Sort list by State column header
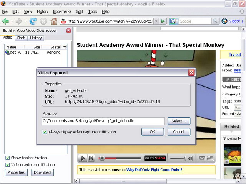The width and height of the screenshot is (246, 184). tap(52, 47)
